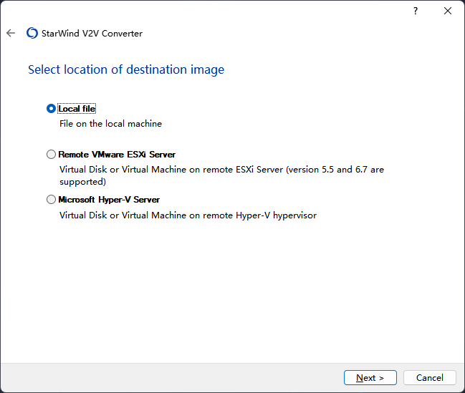Click the "Select location of destination image" heading
Image resolution: width=465 pixels, height=393 pixels.
(126, 69)
